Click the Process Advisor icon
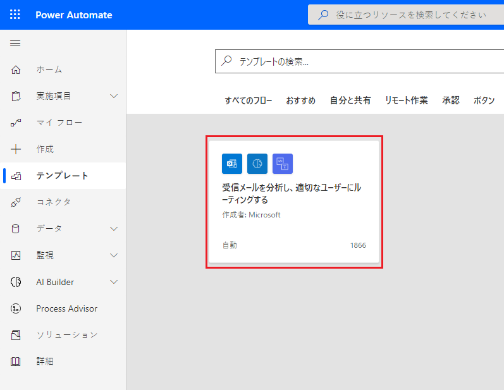 (16, 308)
